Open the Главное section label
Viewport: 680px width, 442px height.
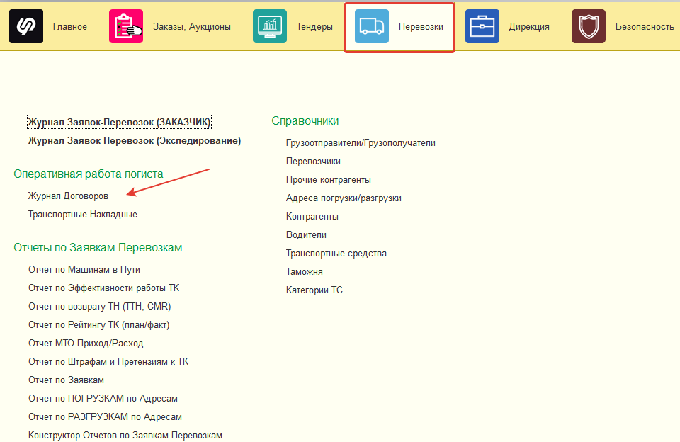[x=70, y=26]
